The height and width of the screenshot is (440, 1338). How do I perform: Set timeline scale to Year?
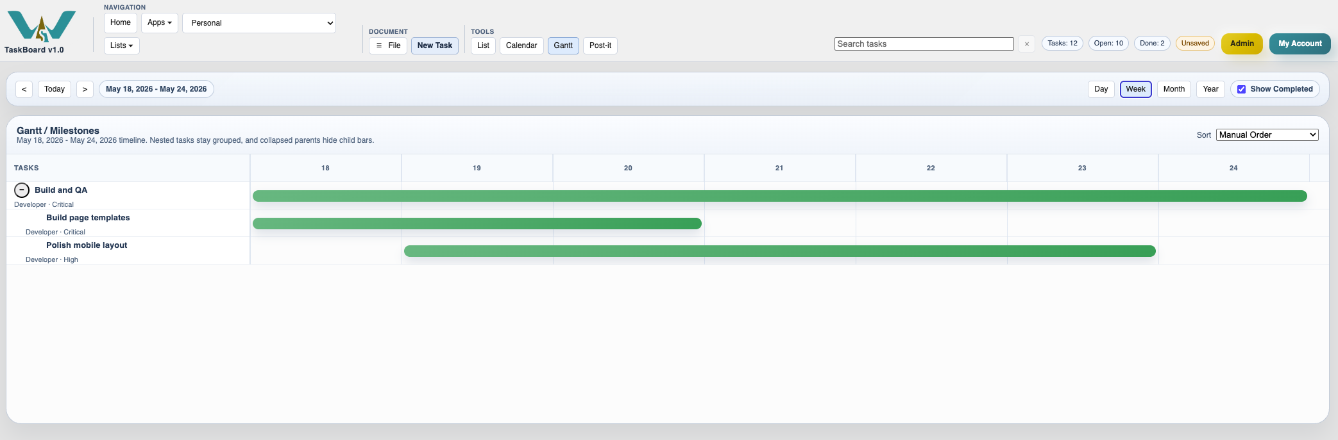pyautogui.click(x=1210, y=89)
